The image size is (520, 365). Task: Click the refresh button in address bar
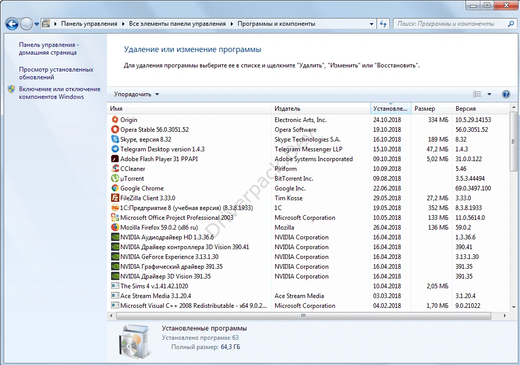click(383, 24)
